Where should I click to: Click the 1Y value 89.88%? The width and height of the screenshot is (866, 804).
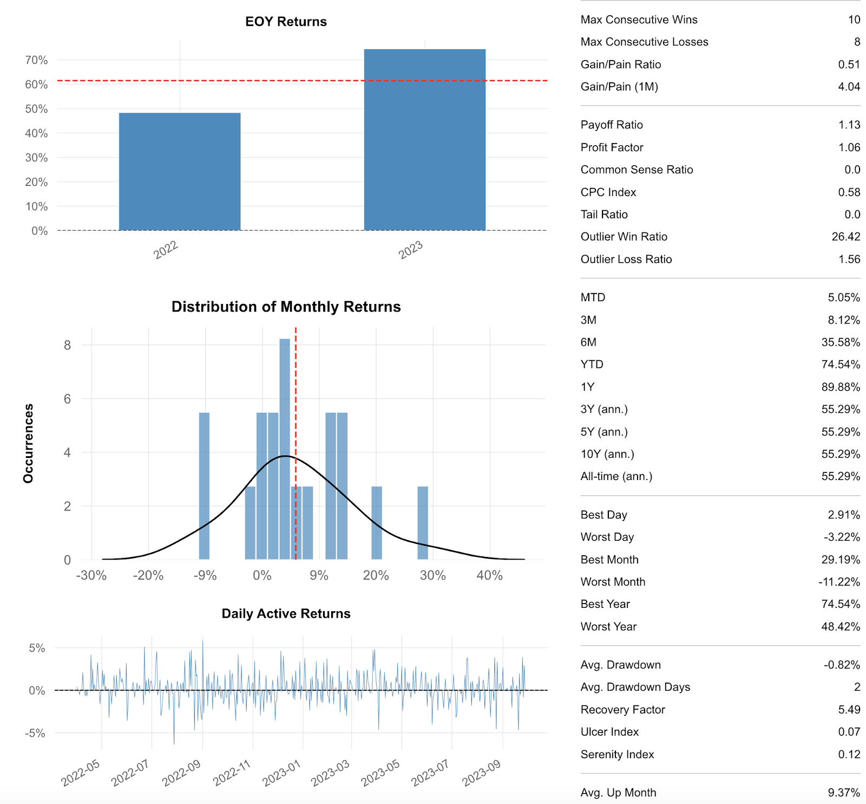[x=841, y=387]
